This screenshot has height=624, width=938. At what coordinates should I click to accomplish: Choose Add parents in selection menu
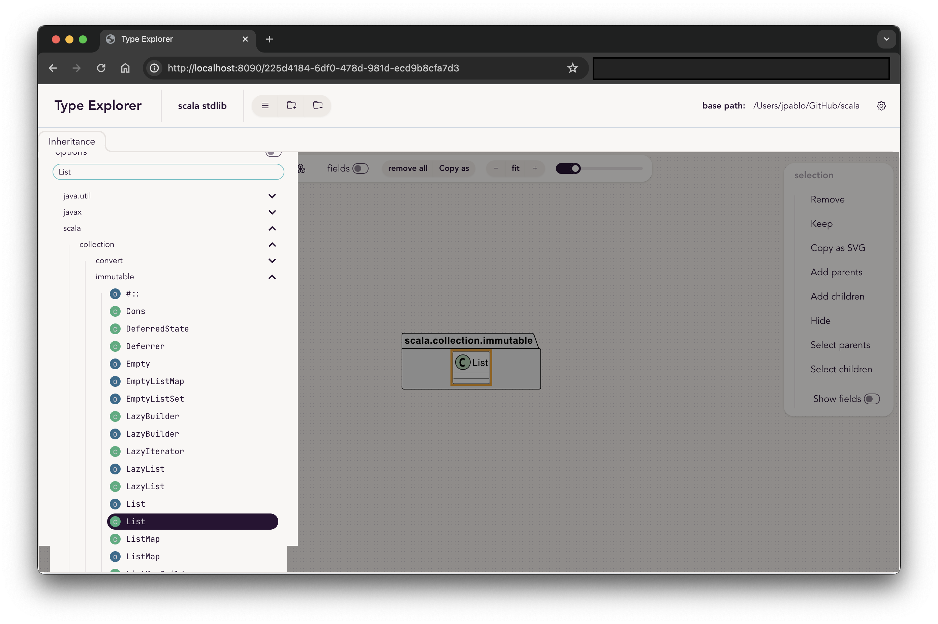pyautogui.click(x=836, y=272)
